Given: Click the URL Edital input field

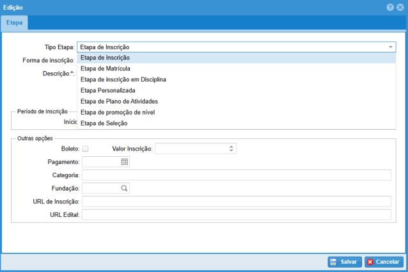Looking at the screenshot, I should tap(236, 214).
